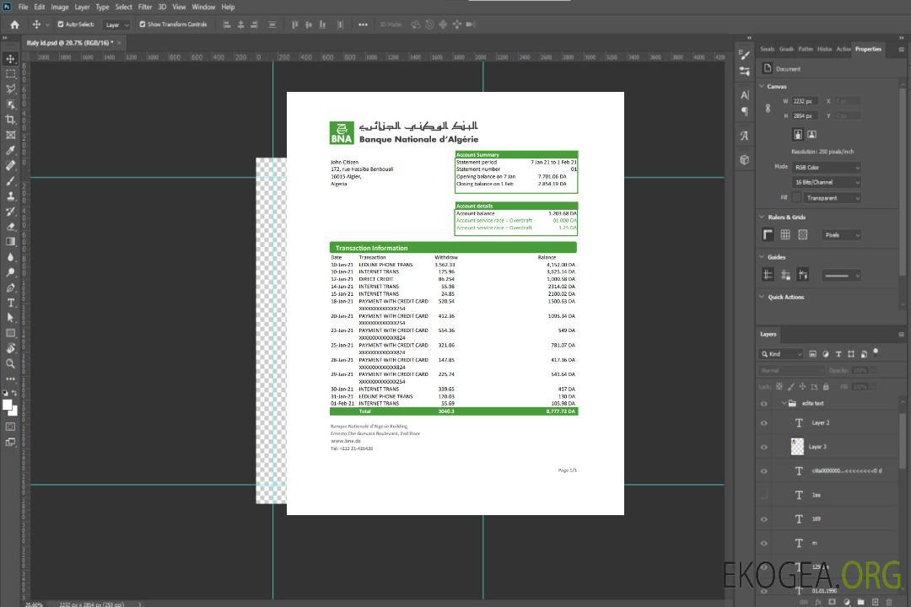Switch to the Properties panel tab
This screenshot has width=911, height=607.
coord(868,49)
